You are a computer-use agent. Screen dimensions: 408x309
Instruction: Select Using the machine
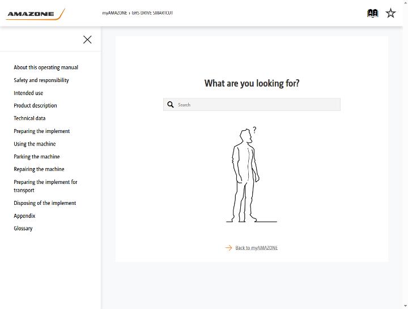pos(35,144)
